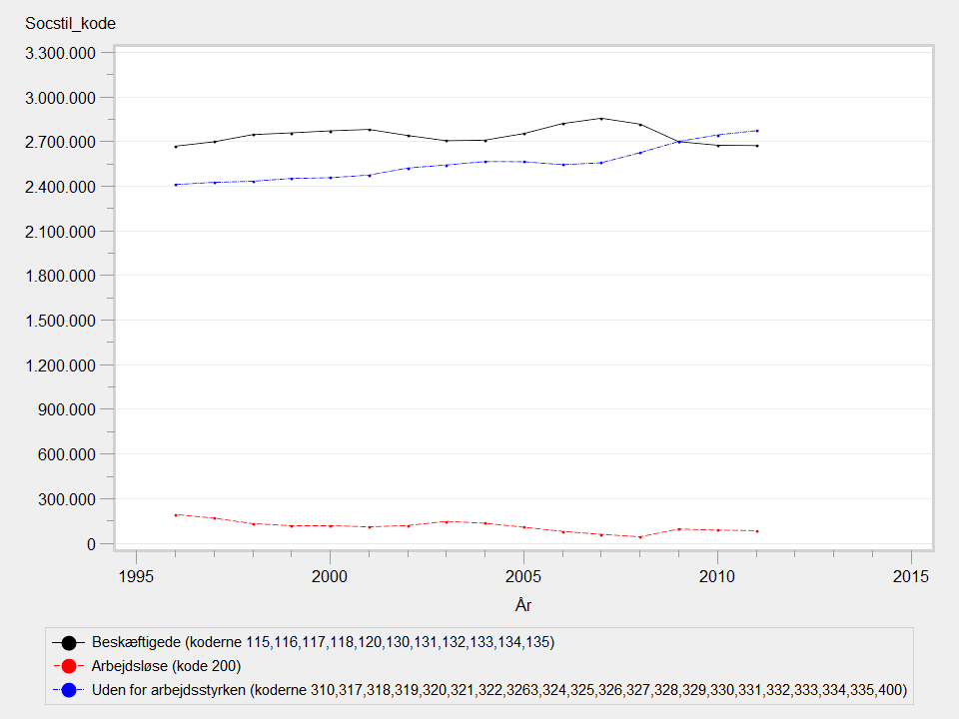Click the blue Uden for arbejdsstyrken legend marker
Screen dimensions: 959x719
coord(69,690)
